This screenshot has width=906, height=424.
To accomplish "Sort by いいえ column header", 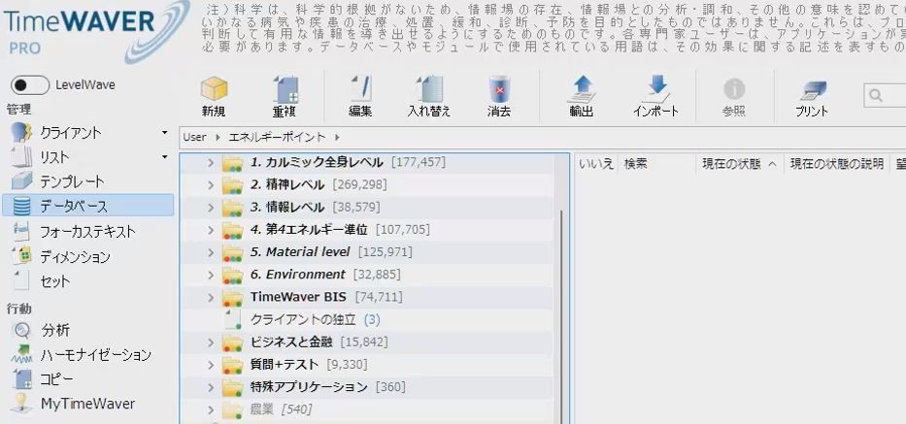I will [595, 164].
